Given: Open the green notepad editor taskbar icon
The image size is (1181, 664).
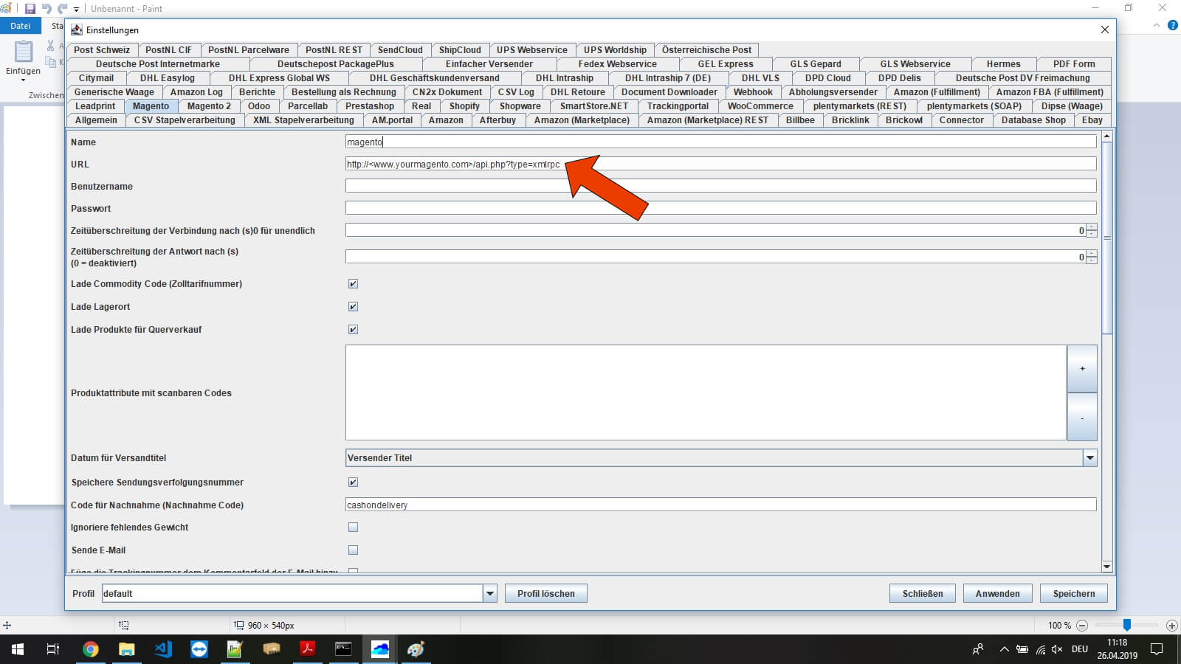Looking at the screenshot, I should pyautogui.click(x=235, y=649).
